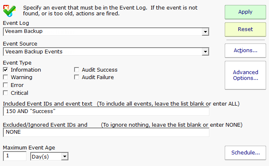Image resolution: width=269 pixels, height=166 pixels.
Task: Check the Audit Failure box
Action: point(77,77)
